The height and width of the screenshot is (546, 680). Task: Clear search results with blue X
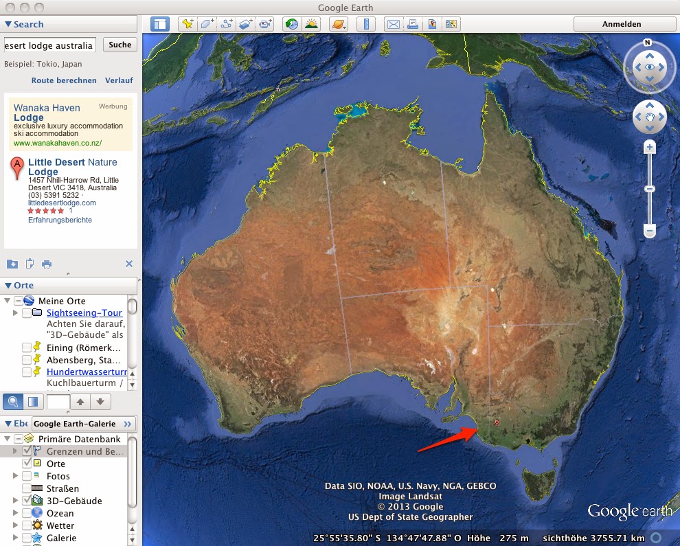129,264
